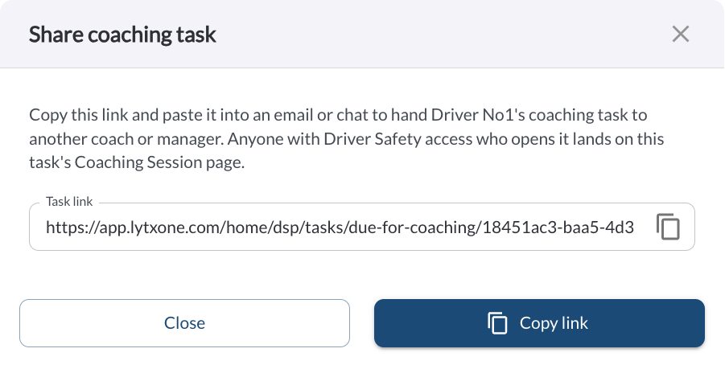Click the clipboard icon on the Copy link button
This screenshot has height=369, width=725.
tap(497, 323)
